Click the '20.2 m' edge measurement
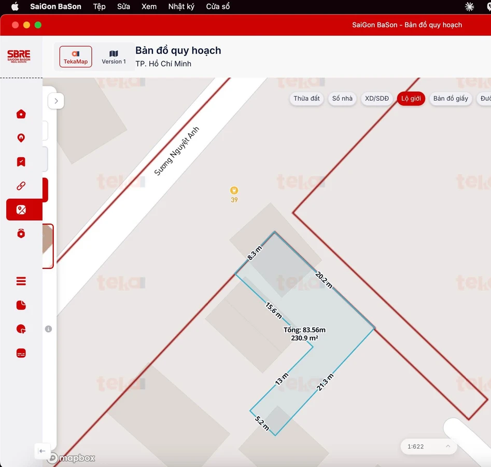Image resolution: width=491 pixels, height=467 pixels. pos(324,280)
